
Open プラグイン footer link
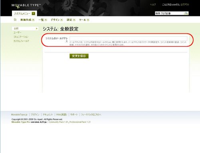(35, 115)
